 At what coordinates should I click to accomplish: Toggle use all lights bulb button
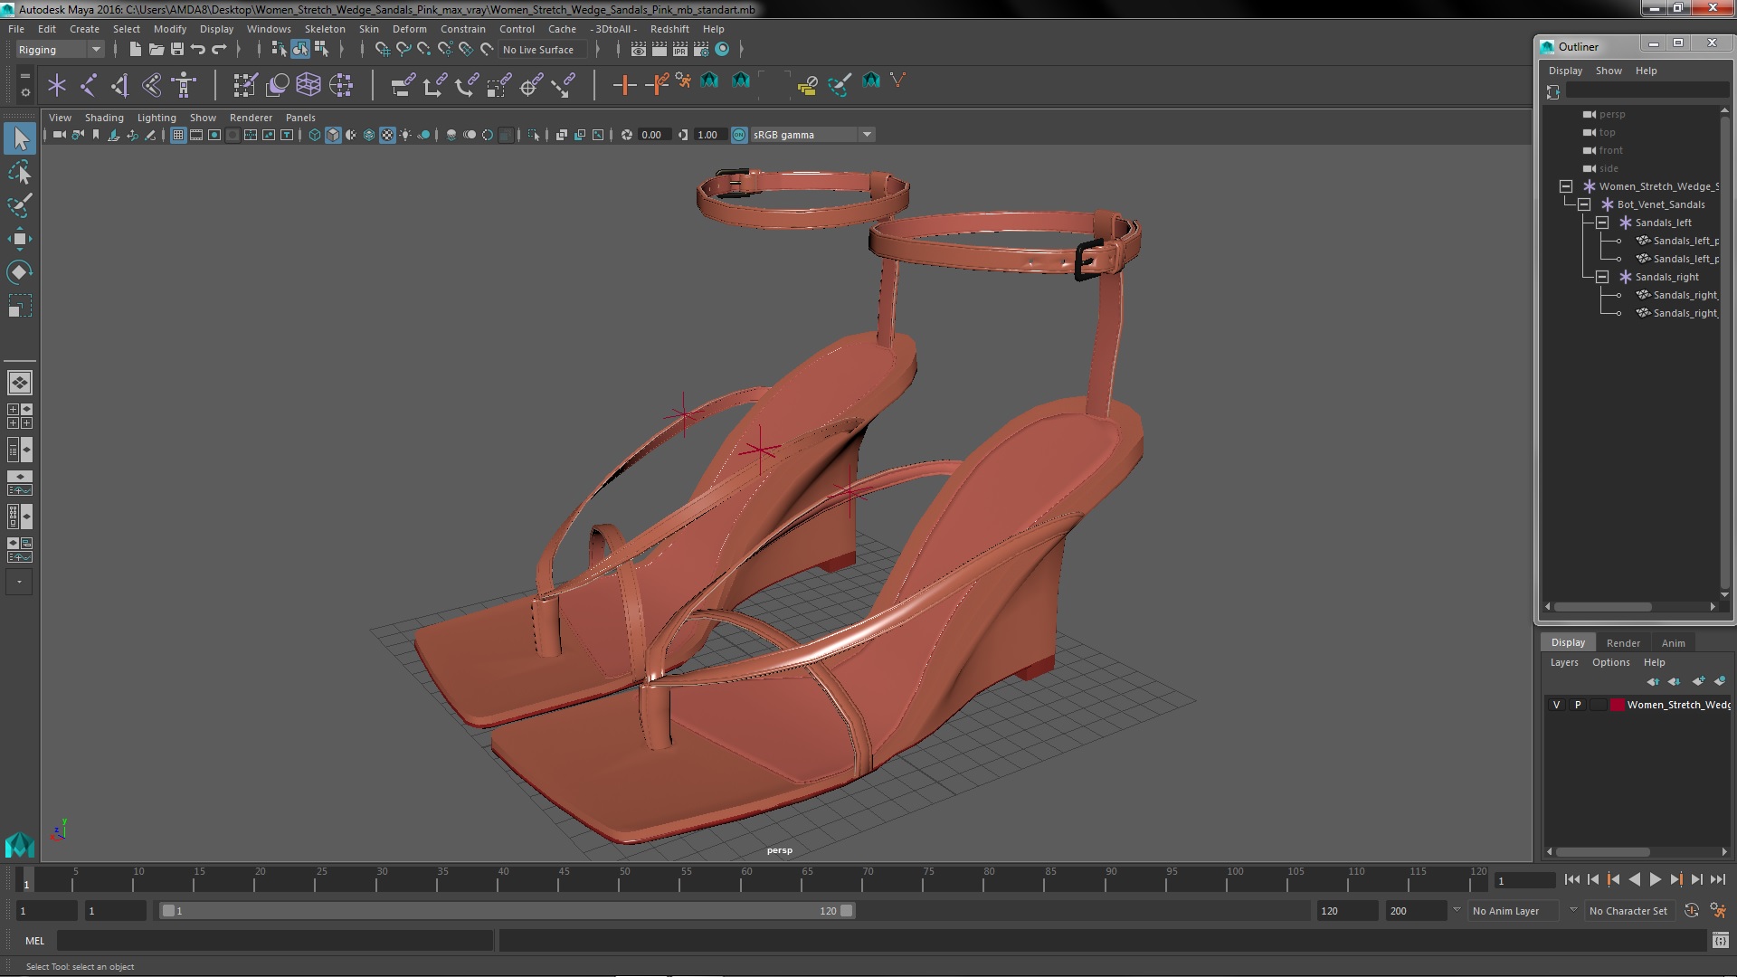[405, 135]
